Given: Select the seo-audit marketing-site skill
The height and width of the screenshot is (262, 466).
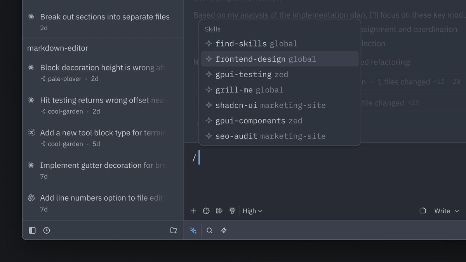Looking at the screenshot, I should [x=280, y=136].
